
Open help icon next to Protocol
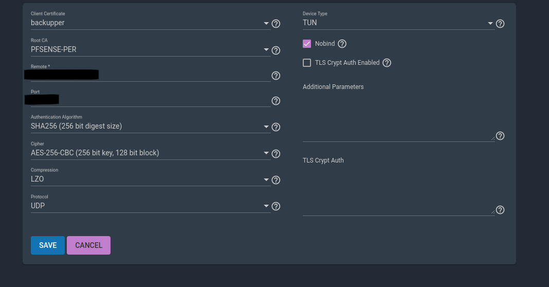point(276,206)
